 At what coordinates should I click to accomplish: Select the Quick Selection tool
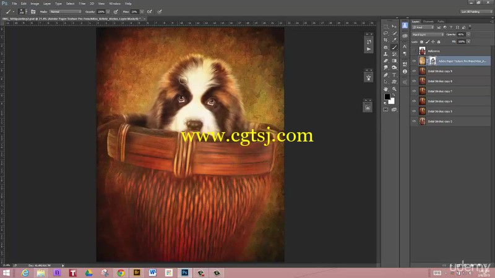[x=394, y=33]
